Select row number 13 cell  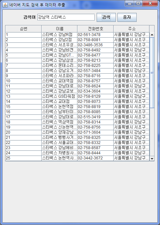23,96
